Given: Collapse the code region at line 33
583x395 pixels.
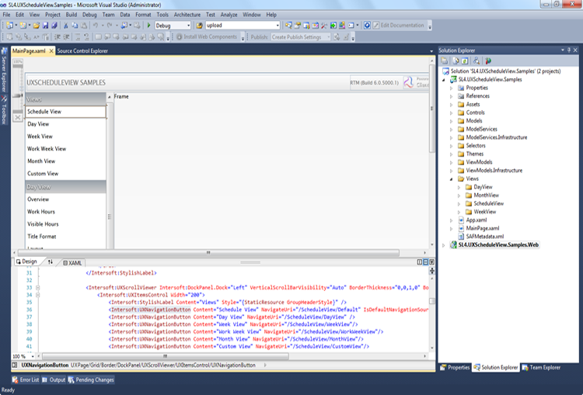Looking at the screenshot, I should click(37, 288).
